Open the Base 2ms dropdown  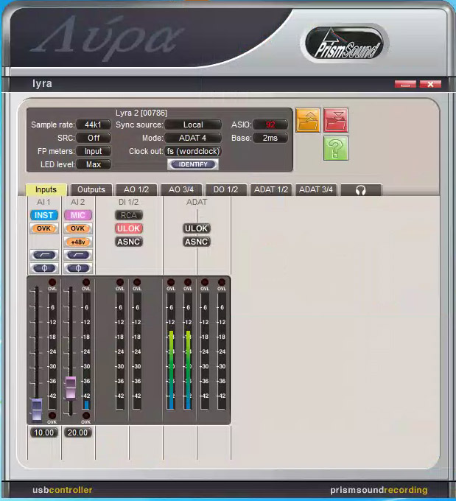point(270,138)
